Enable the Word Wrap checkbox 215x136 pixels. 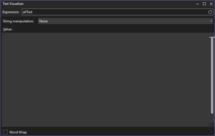tap(5, 132)
